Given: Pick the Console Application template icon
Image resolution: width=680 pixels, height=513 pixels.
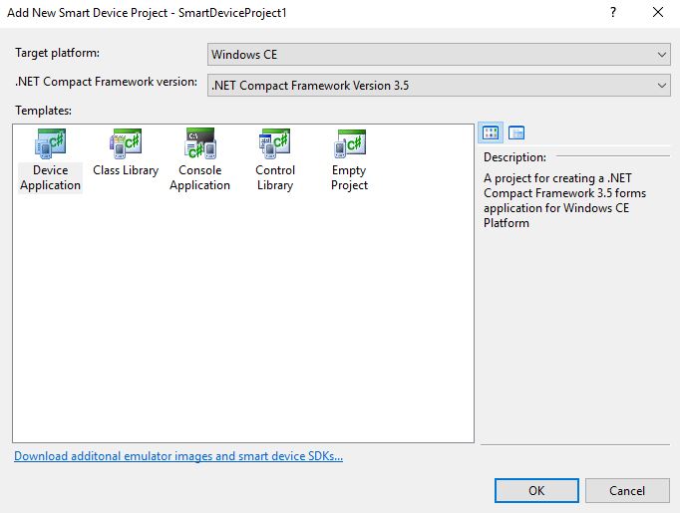Looking at the screenshot, I should coord(200,143).
